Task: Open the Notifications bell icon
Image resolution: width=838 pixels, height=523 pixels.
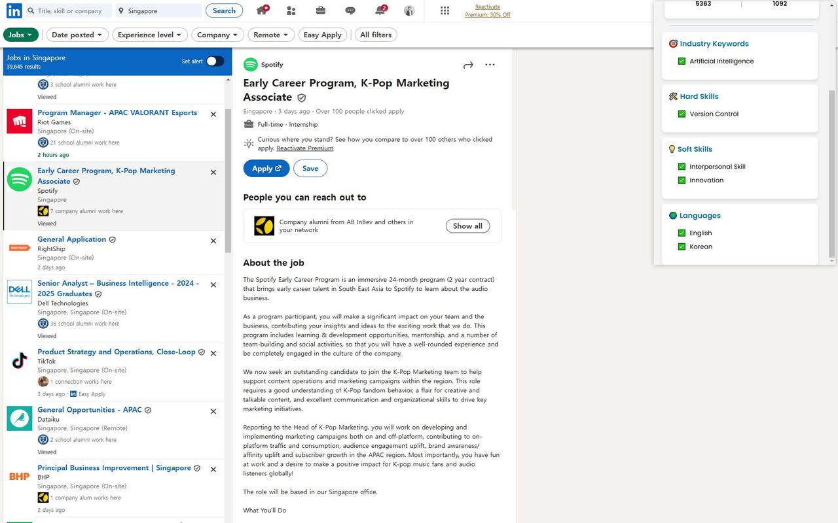Action: click(x=380, y=10)
